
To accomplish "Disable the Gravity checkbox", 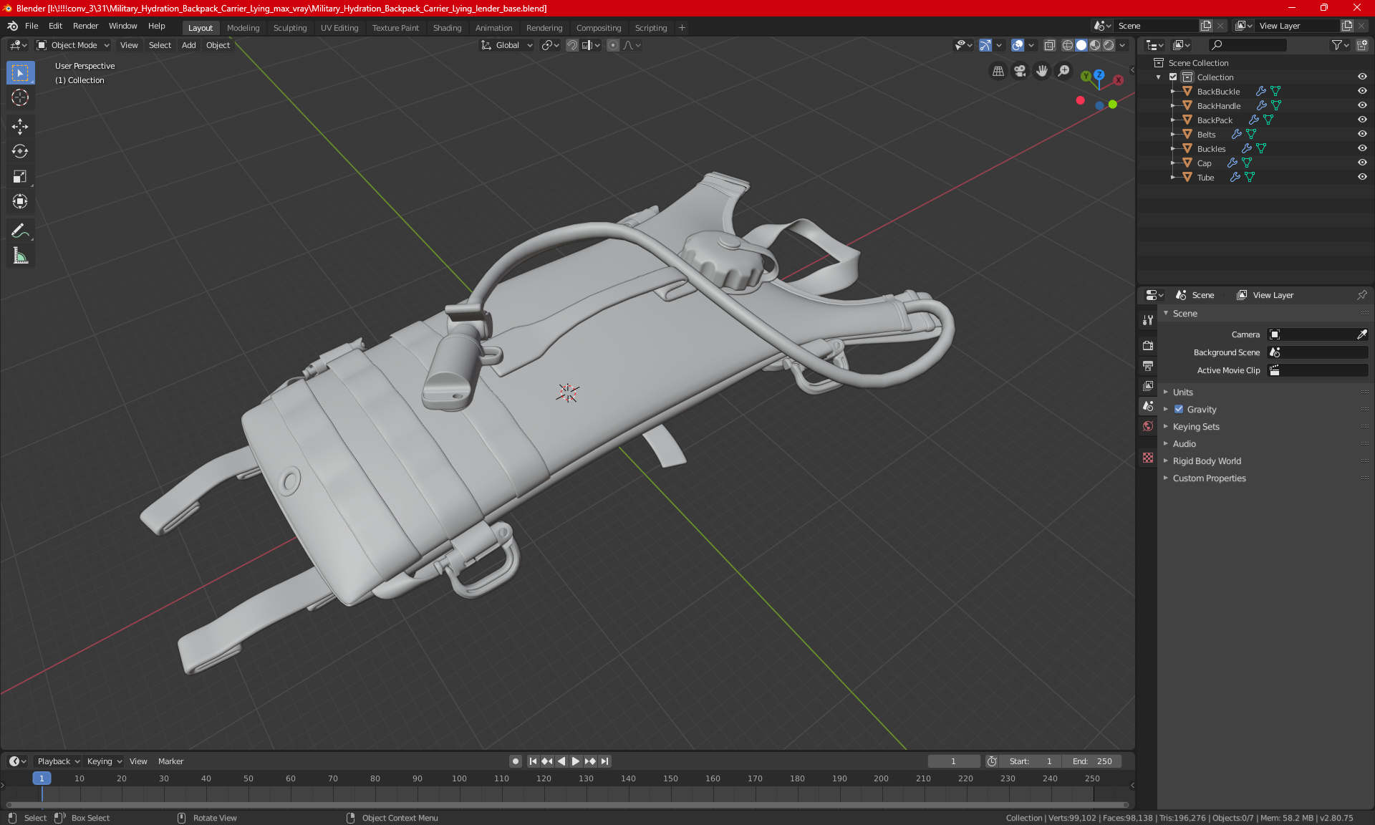I will [1179, 410].
